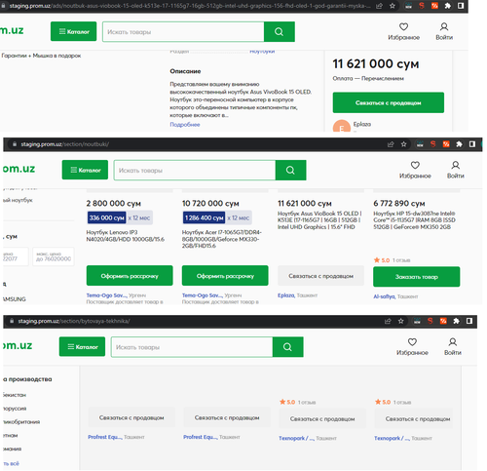Click the Войти user icon in the bytovaya-tekhnika window

453,342
